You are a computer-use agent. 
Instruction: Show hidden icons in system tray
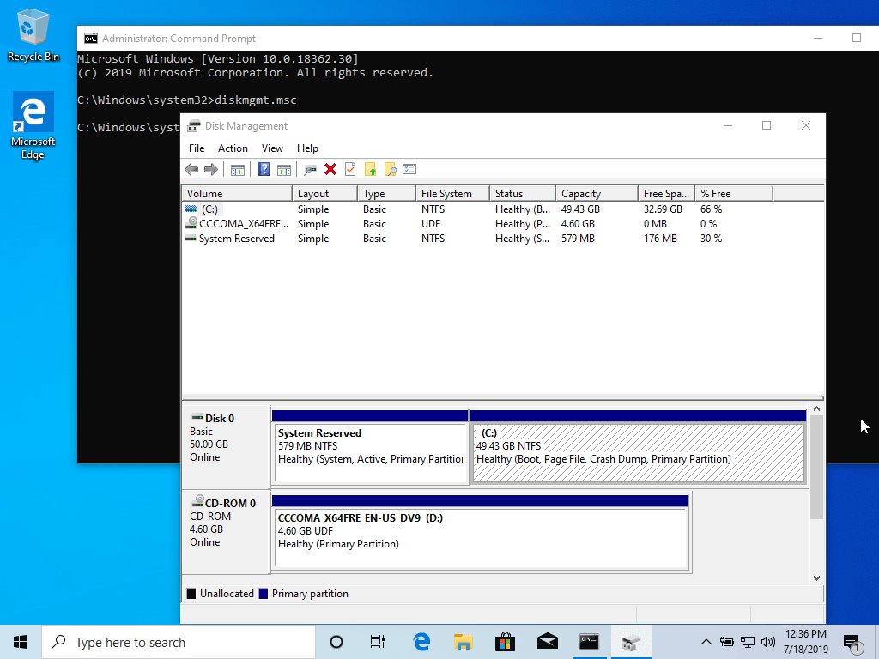pyautogui.click(x=706, y=642)
